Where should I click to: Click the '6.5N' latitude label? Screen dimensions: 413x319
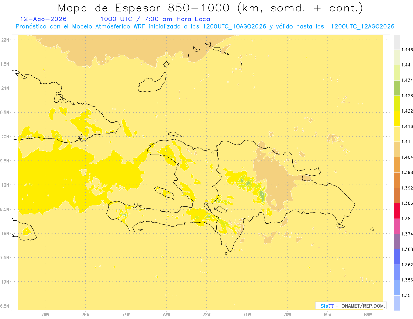pos(5,306)
